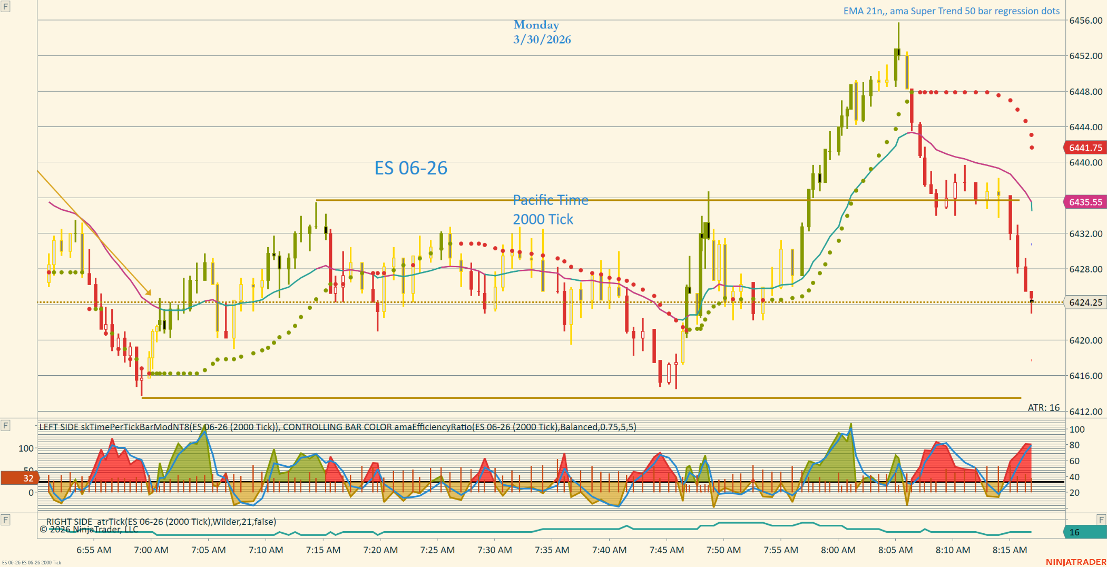The image size is (1107, 567).
Task: Click the 6416.00 price axis label
Action: [1086, 376]
